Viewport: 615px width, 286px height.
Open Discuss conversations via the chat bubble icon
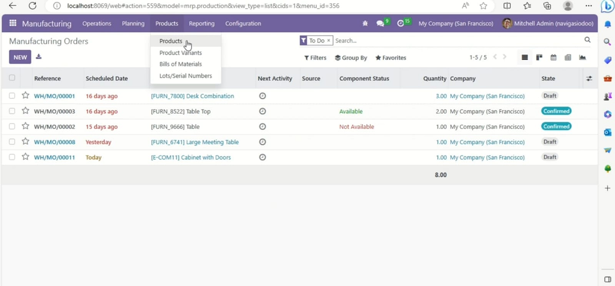(381, 23)
